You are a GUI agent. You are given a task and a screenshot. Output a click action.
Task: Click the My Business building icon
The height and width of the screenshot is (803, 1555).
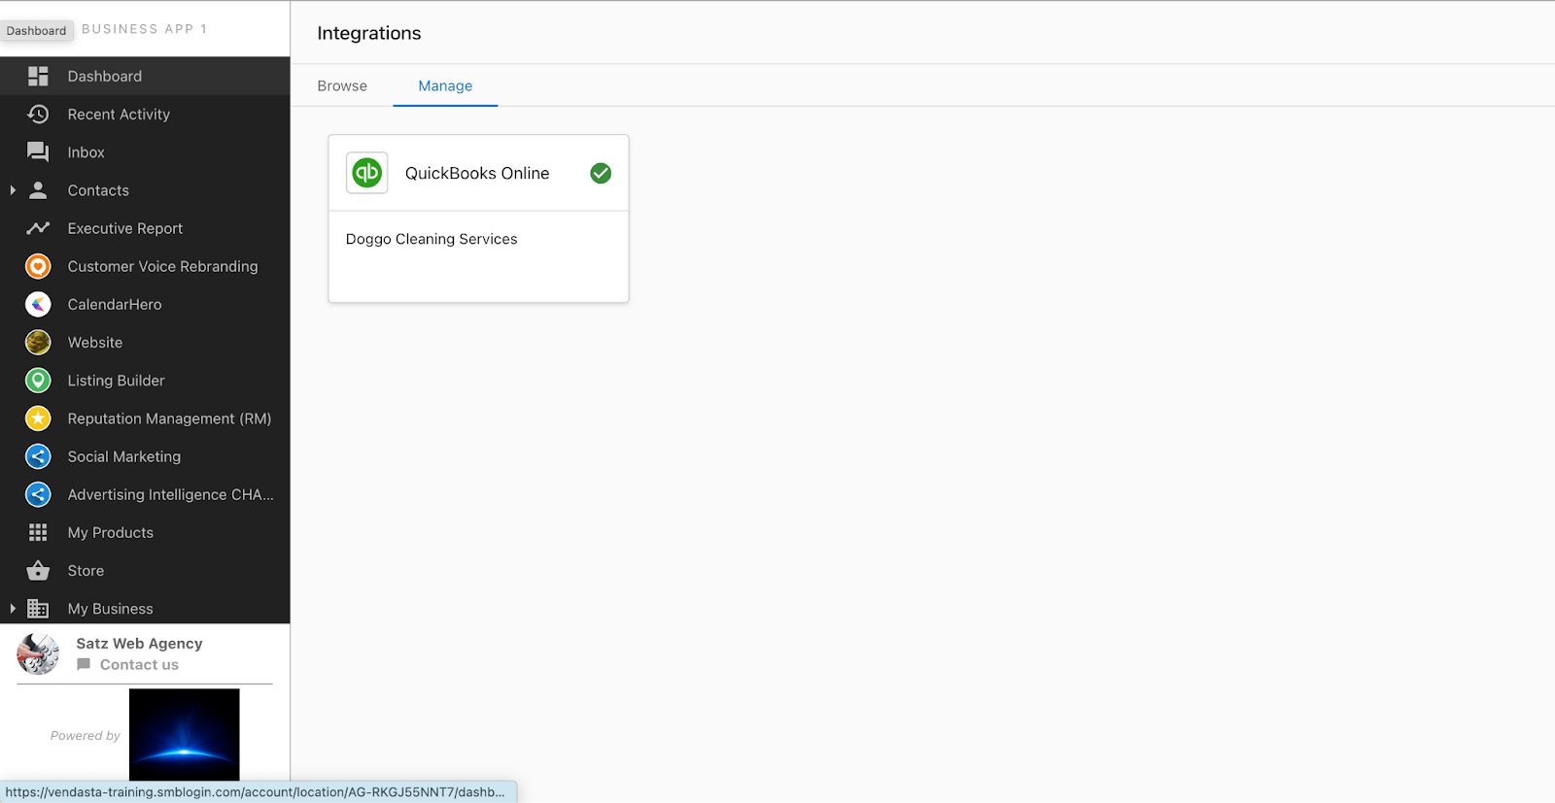[38, 609]
